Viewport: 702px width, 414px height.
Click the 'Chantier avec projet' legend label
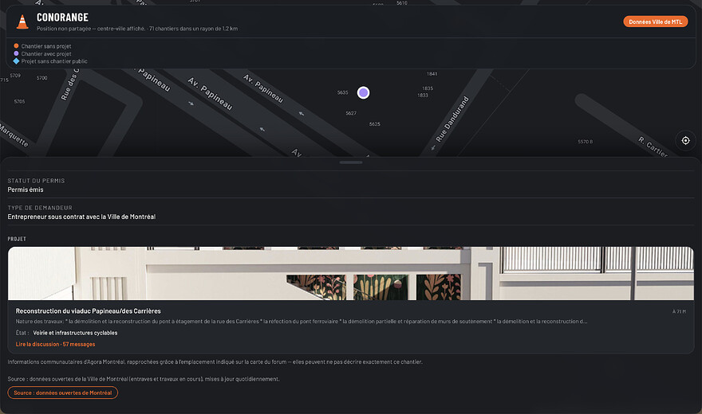pos(46,53)
